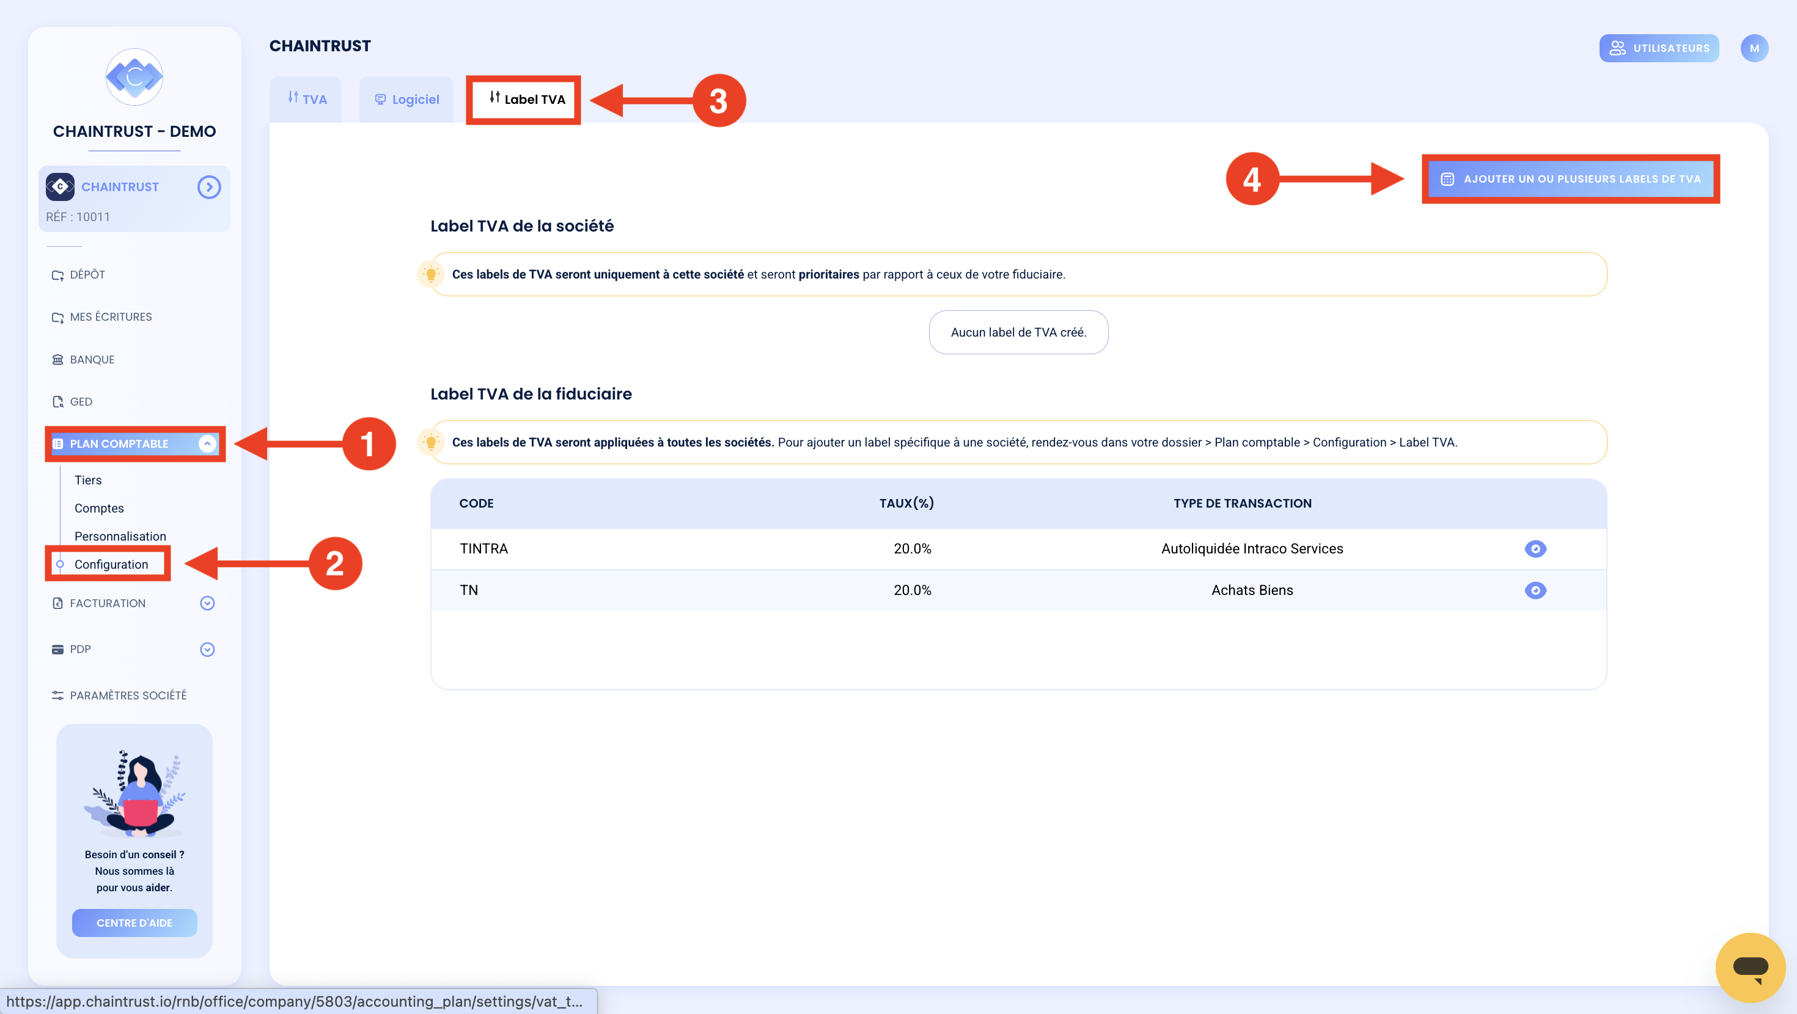This screenshot has width=1797, height=1014.
Task: Click Achats Biens transaction type cell
Action: coord(1252,590)
